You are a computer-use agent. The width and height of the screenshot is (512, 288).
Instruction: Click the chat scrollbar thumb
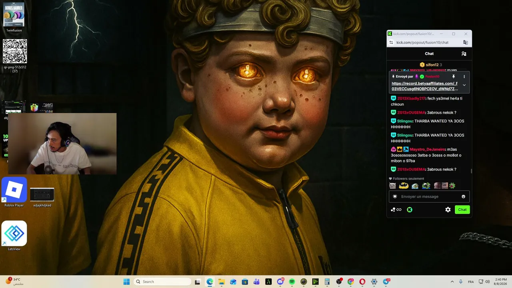(x=471, y=171)
